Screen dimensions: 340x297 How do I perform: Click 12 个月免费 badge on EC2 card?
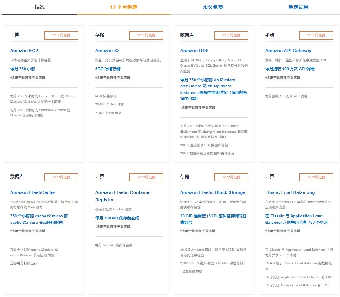[x=61, y=35]
